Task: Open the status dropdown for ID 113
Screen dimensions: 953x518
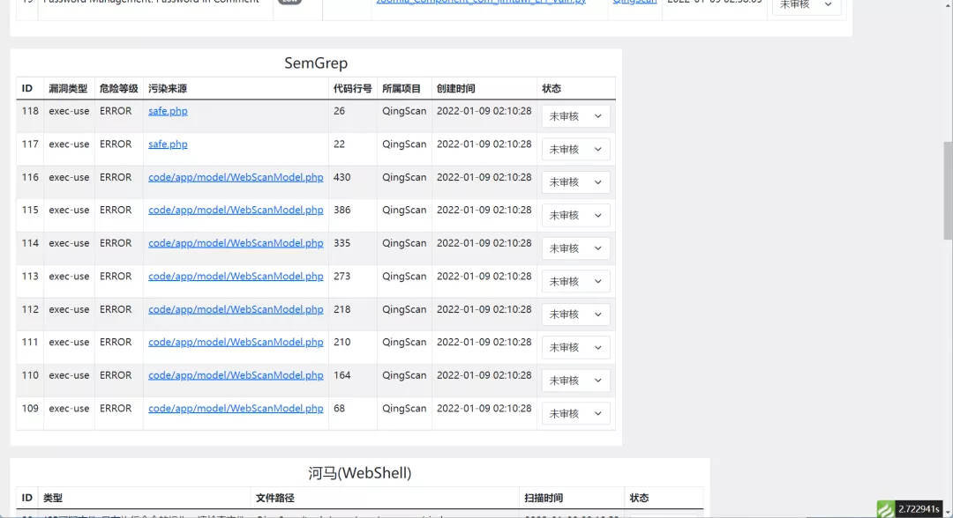Action: coord(575,280)
